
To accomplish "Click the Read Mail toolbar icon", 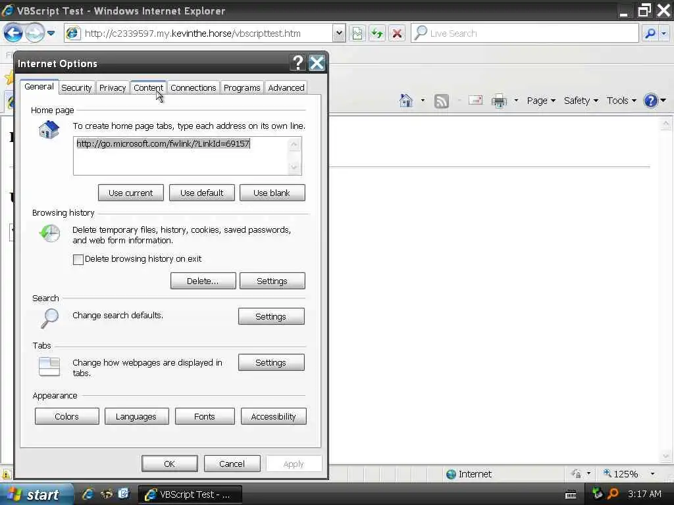I will 475,101.
